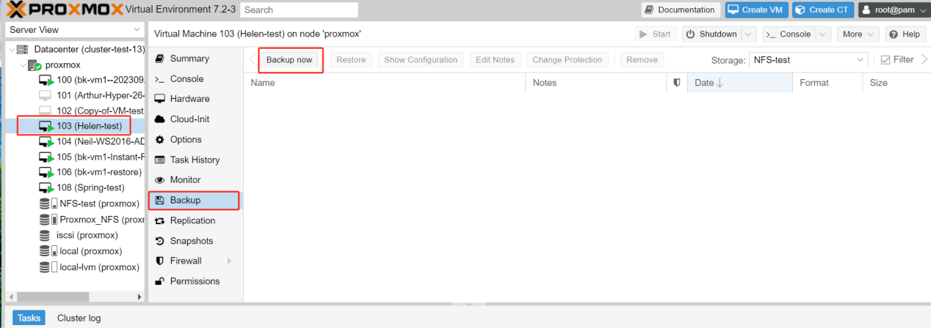The height and width of the screenshot is (328, 931).
Task: Click the Shutdown button
Action: click(x=712, y=34)
